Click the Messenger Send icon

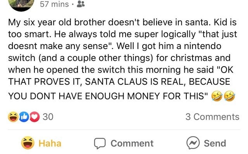193,143
